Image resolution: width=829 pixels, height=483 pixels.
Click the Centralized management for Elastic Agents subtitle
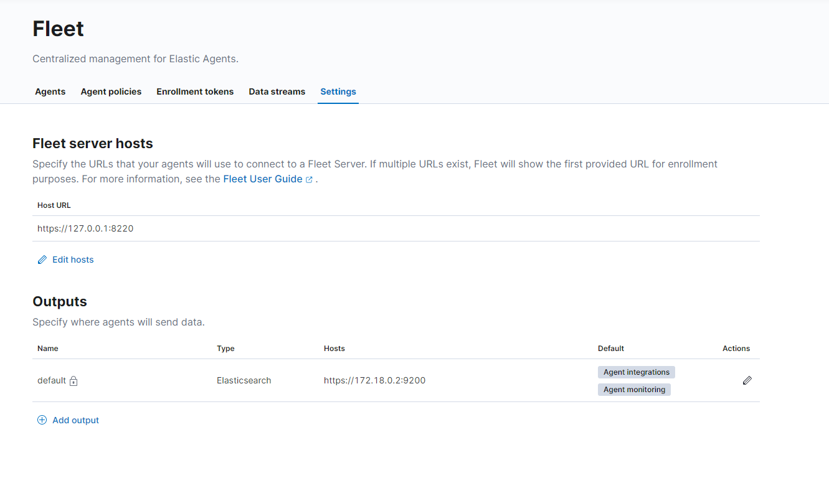136,59
